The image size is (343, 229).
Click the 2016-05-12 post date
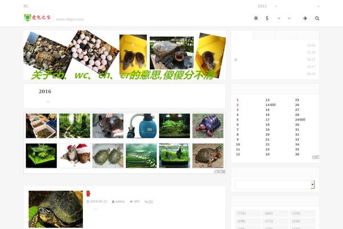coord(99,202)
